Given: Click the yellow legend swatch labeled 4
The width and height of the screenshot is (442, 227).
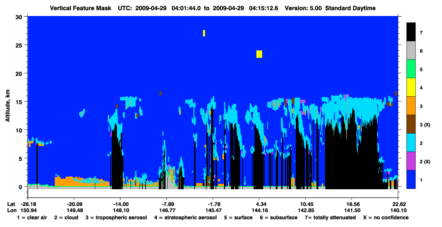Looking at the screenshot, I should (x=411, y=87).
